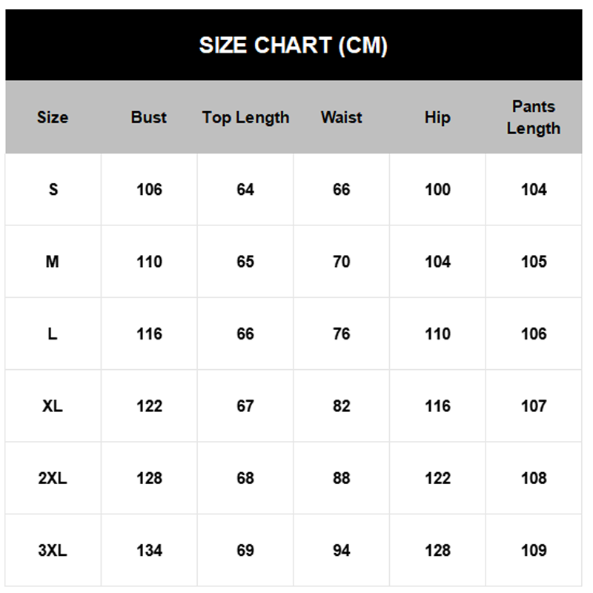The width and height of the screenshot is (593, 593).
Task: Select the pants length value 109
Action: (534, 551)
